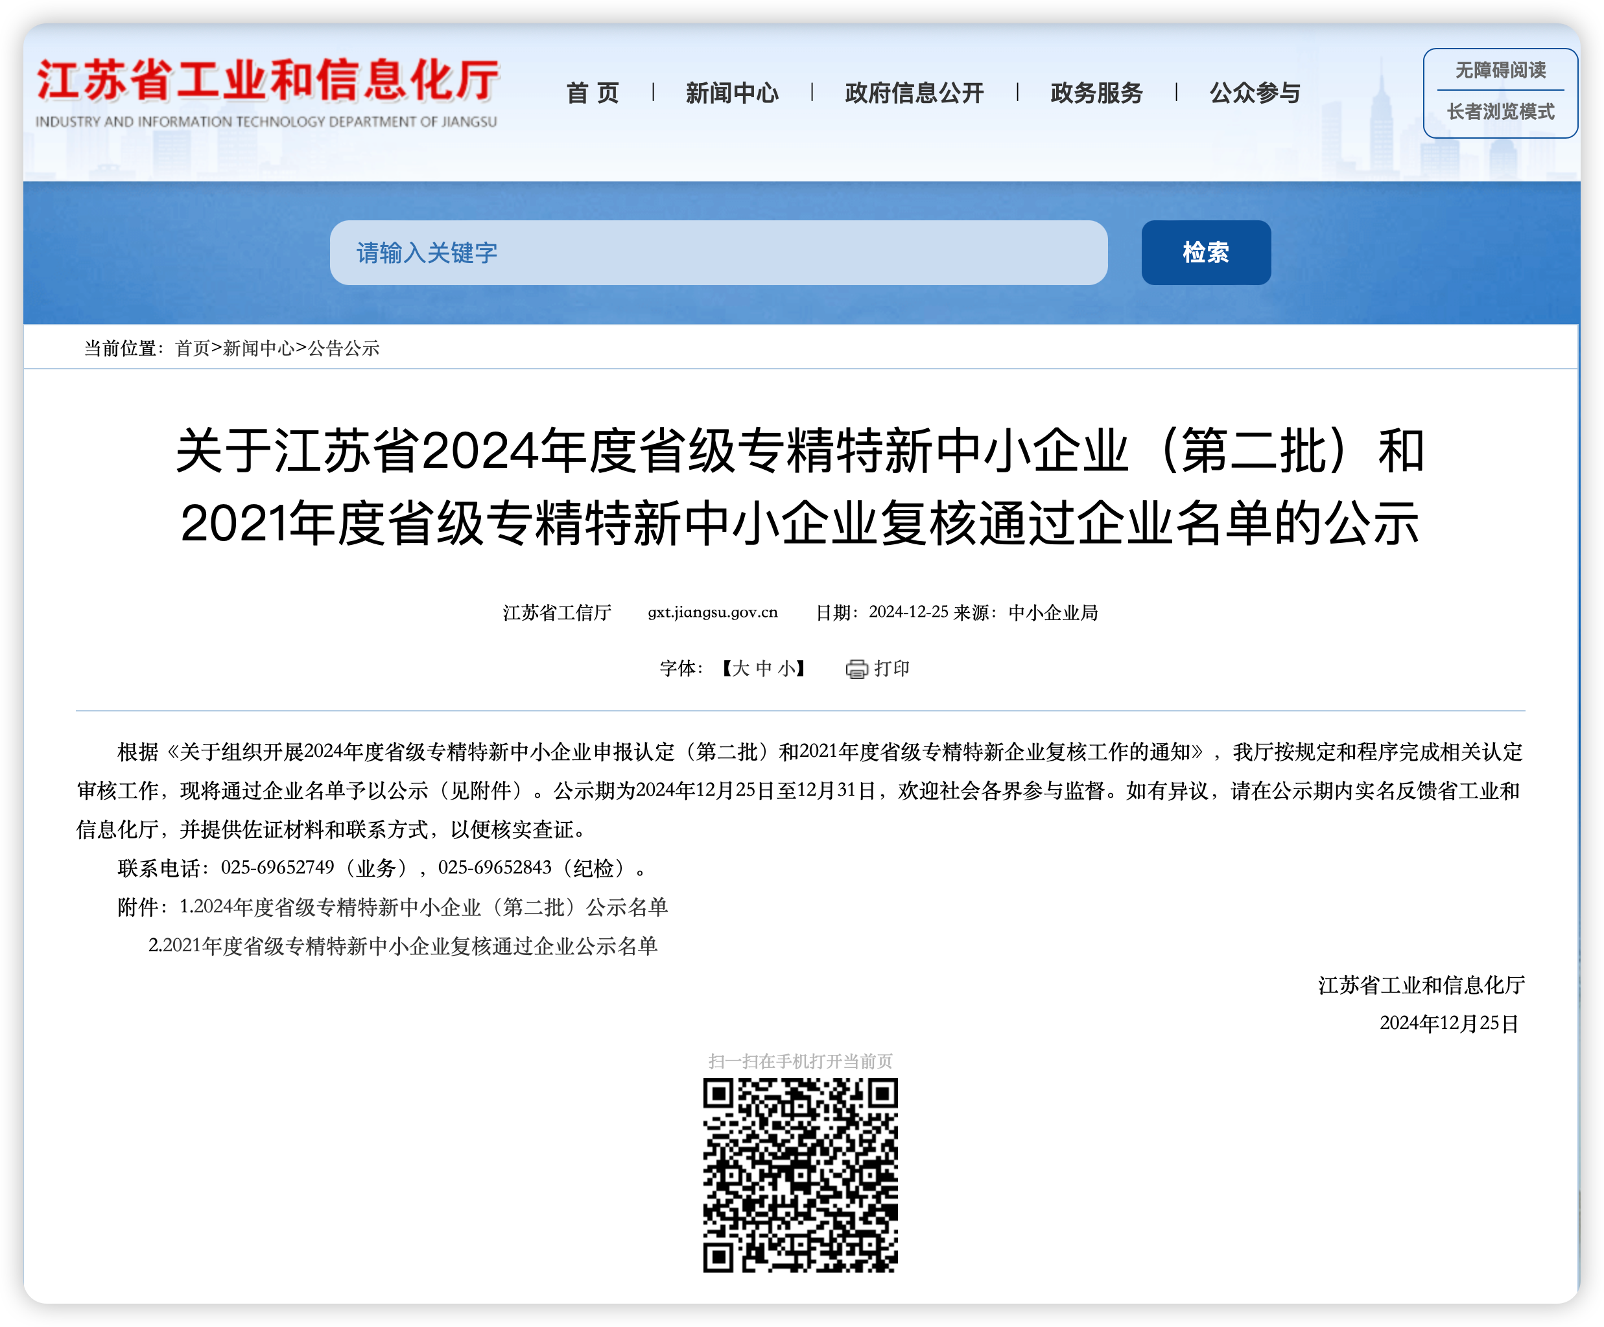
Task: Click 公告公示 in the breadcrumb
Action: click(x=344, y=348)
